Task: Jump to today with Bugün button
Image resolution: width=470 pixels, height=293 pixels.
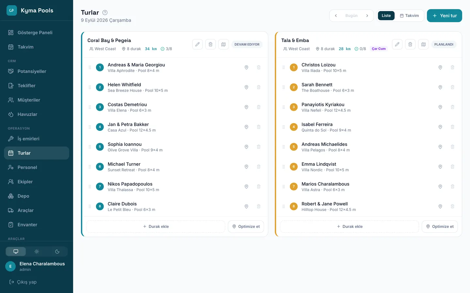Action: tap(352, 16)
